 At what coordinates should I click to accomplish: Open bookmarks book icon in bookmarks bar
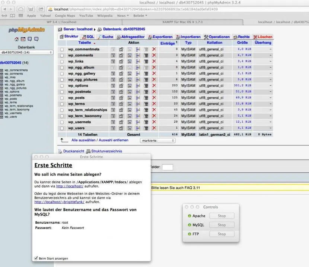(12, 16)
